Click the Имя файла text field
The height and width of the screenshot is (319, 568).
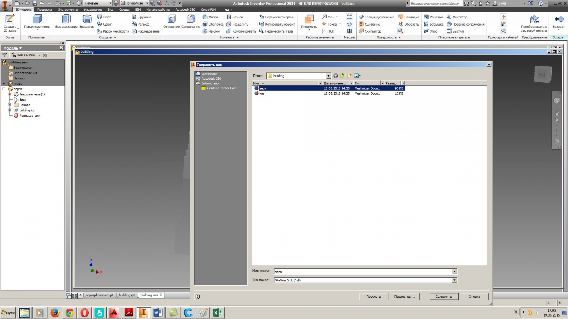pos(363,272)
